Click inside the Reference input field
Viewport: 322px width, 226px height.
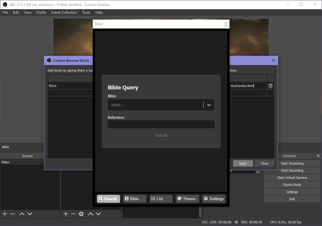click(x=161, y=124)
